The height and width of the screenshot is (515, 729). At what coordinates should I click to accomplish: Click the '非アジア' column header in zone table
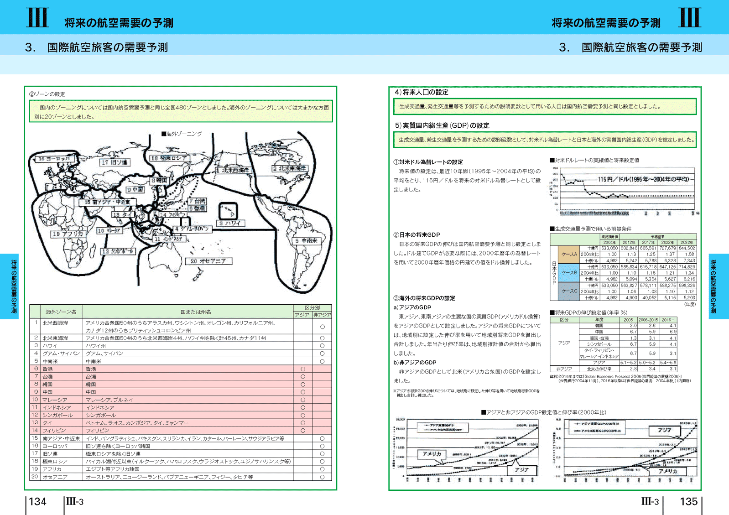(322, 315)
